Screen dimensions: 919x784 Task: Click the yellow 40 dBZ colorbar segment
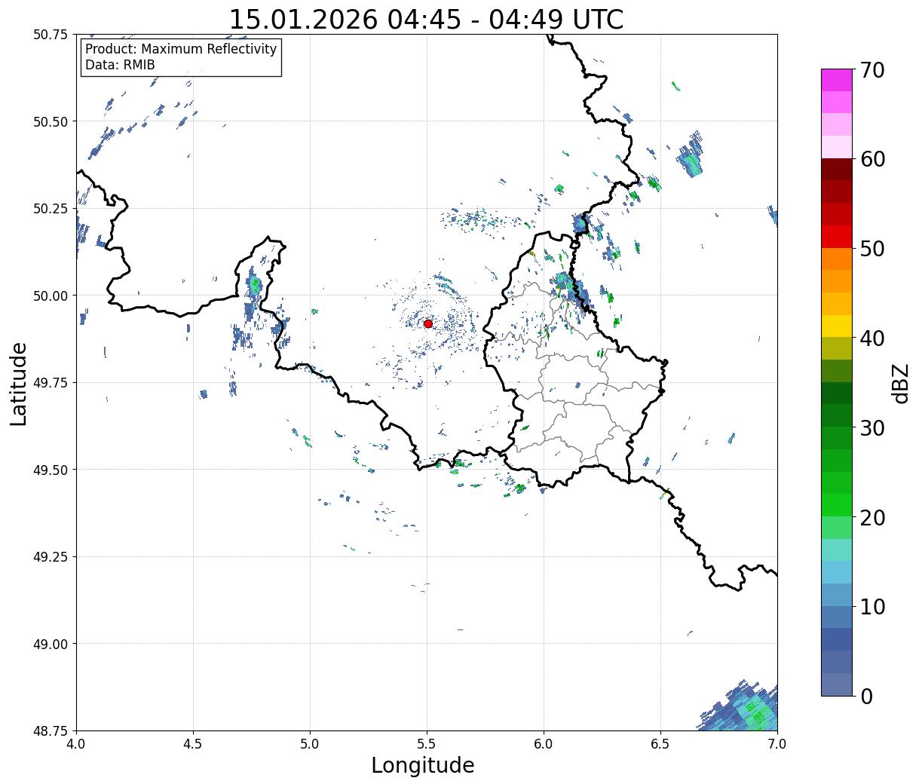(836, 326)
